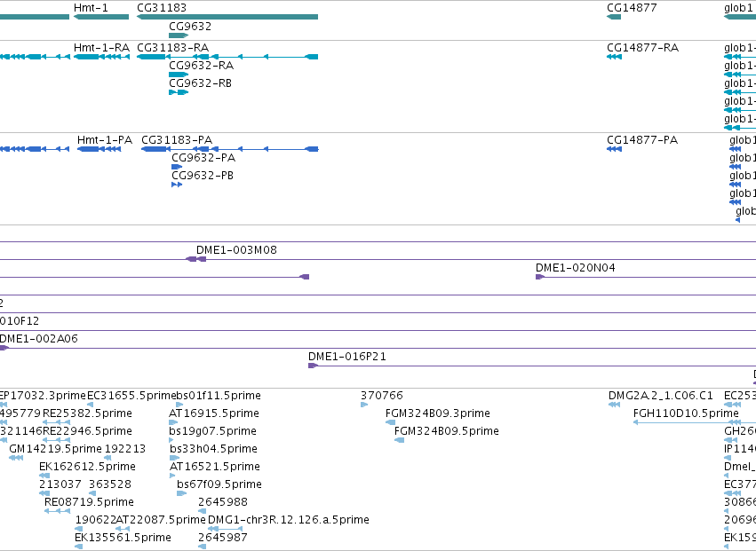Click the CG31183 gene label

(x=162, y=8)
